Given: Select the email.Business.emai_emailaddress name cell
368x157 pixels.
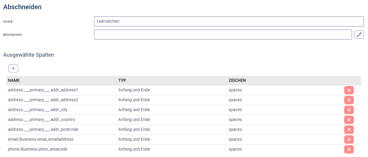Looking at the screenshot, I should click(41, 139).
